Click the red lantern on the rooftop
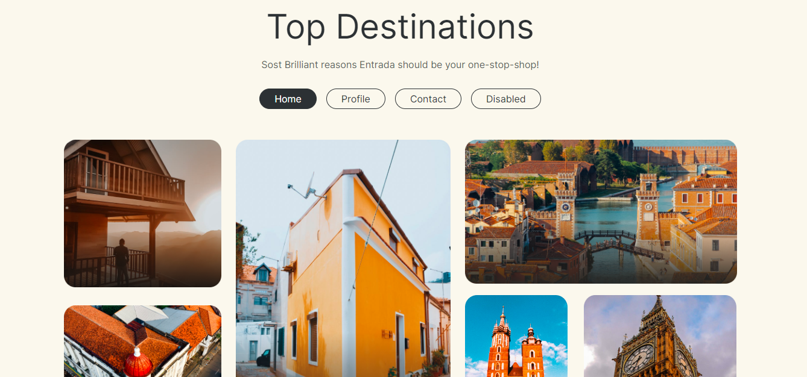This screenshot has height=377, width=807. point(138,363)
